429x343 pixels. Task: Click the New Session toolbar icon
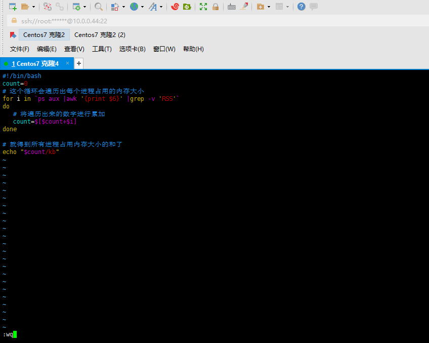pyautogui.click(x=13, y=7)
